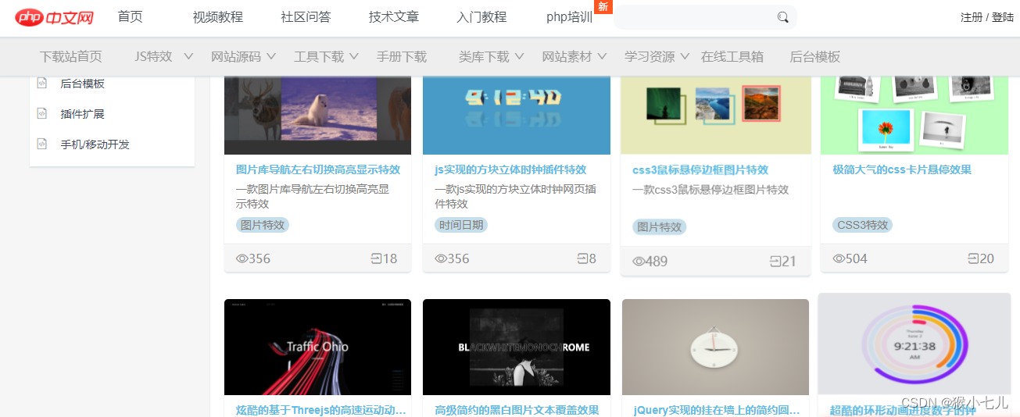Open the 入门教程 menu item
Image resolution: width=1020 pixels, height=417 pixels.
tap(481, 17)
